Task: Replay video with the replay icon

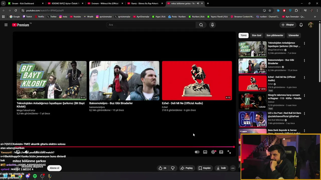Action: click(18, 152)
